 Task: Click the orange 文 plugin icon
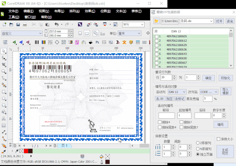point(124,42)
